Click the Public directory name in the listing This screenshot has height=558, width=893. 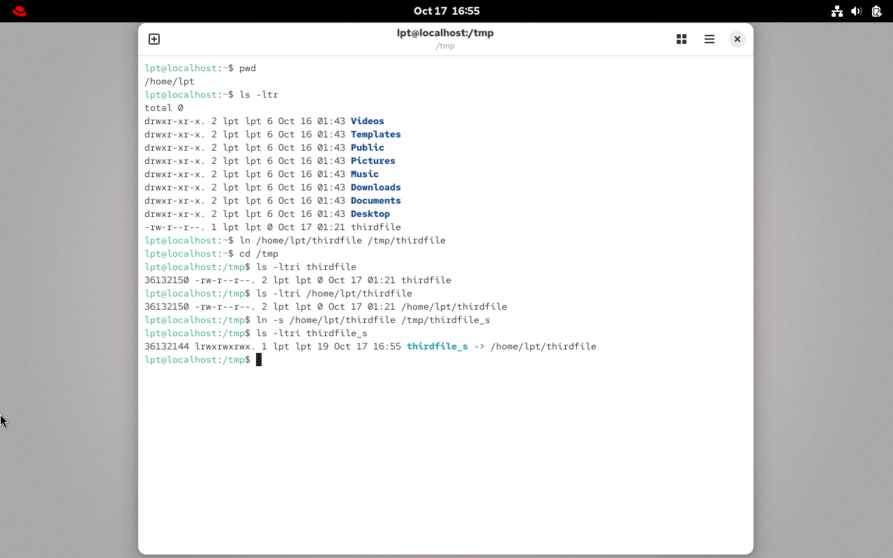point(367,148)
